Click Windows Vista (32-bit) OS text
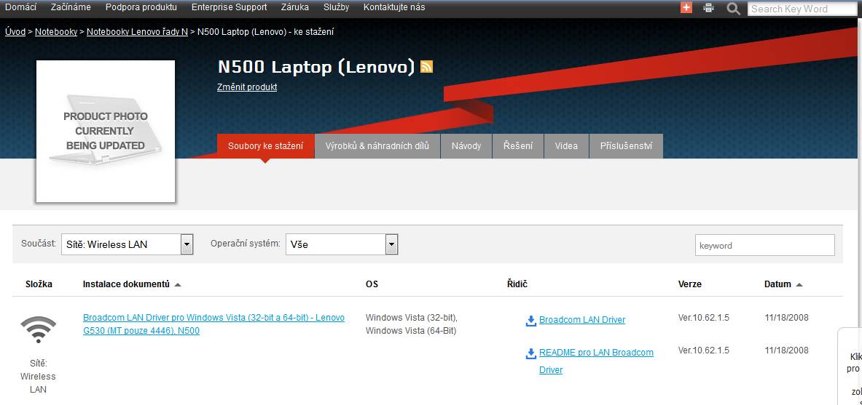 coord(411,318)
